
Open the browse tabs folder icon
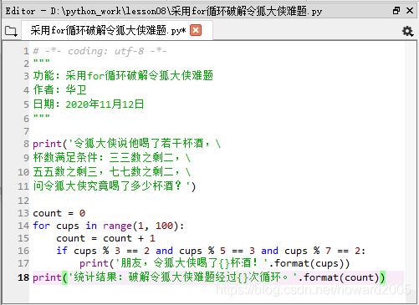11,31
